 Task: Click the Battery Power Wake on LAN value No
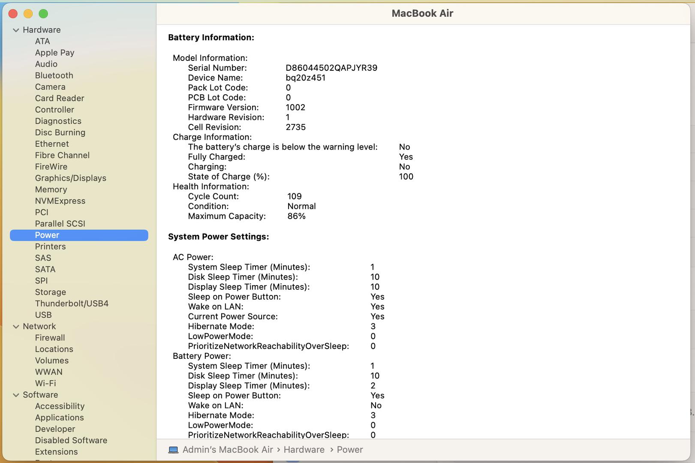point(376,406)
